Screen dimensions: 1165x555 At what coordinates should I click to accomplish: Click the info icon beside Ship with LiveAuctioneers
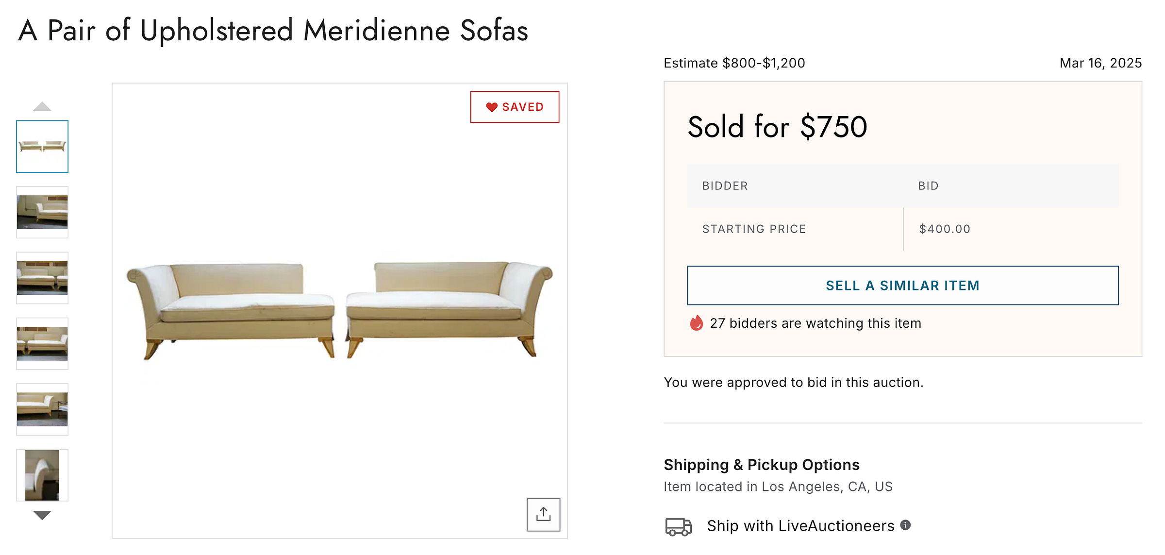(x=905, y=525)
